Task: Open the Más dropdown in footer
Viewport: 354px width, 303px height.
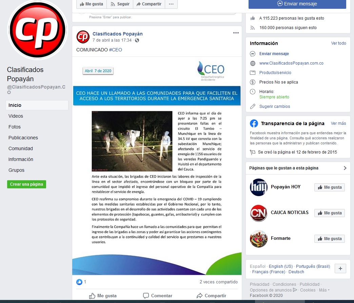Action: 324,290
